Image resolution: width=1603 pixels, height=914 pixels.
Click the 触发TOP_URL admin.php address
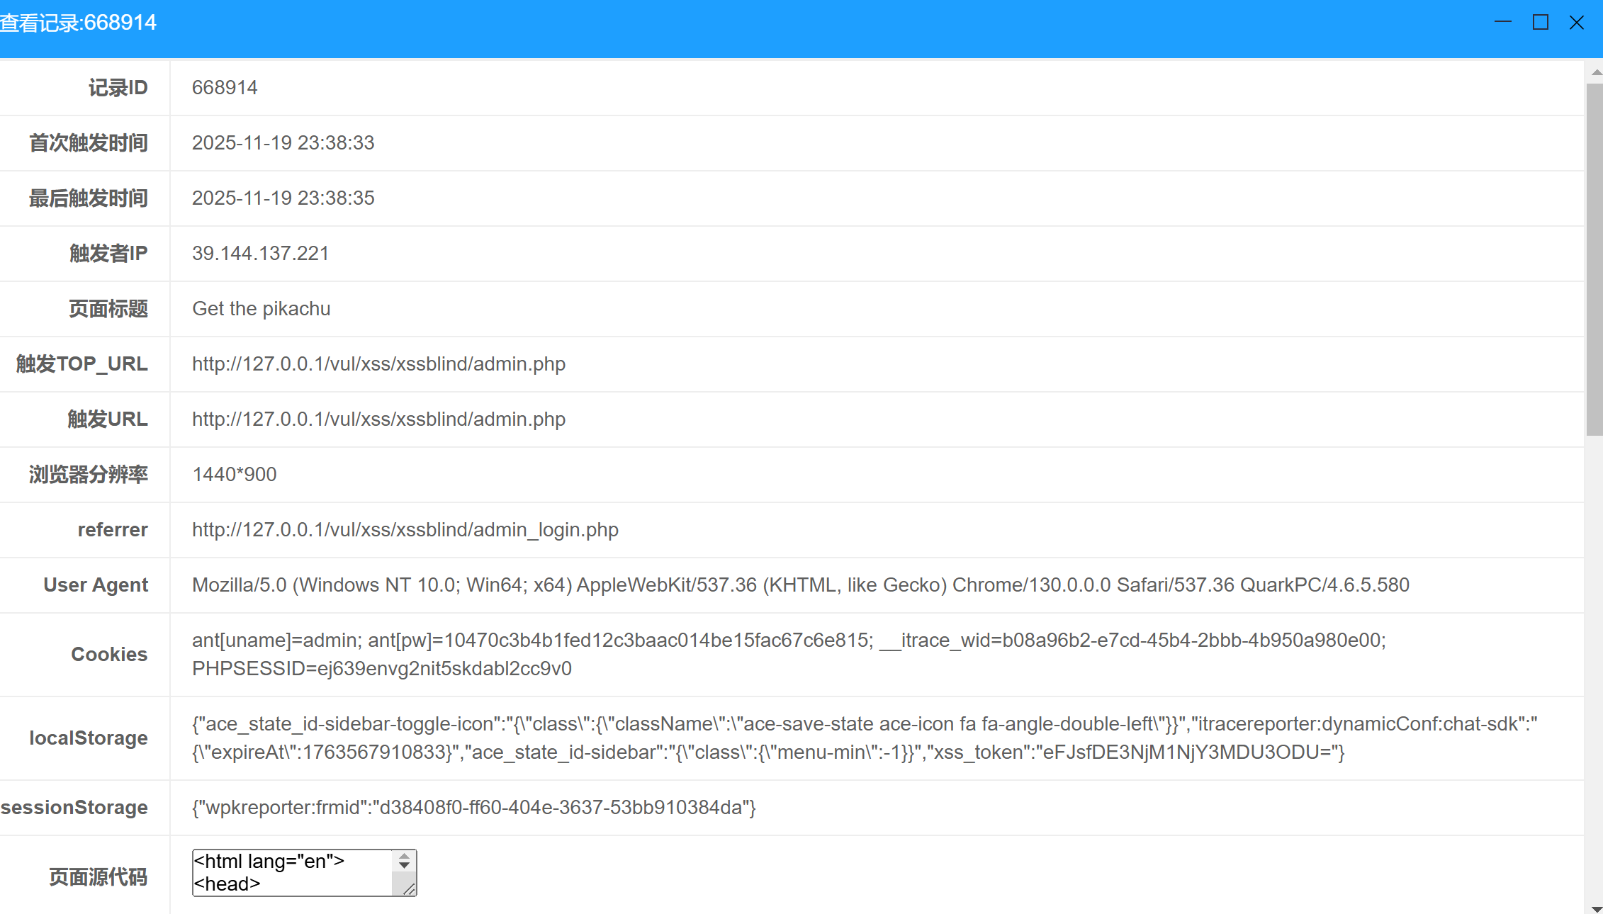[x=378, y=364]
